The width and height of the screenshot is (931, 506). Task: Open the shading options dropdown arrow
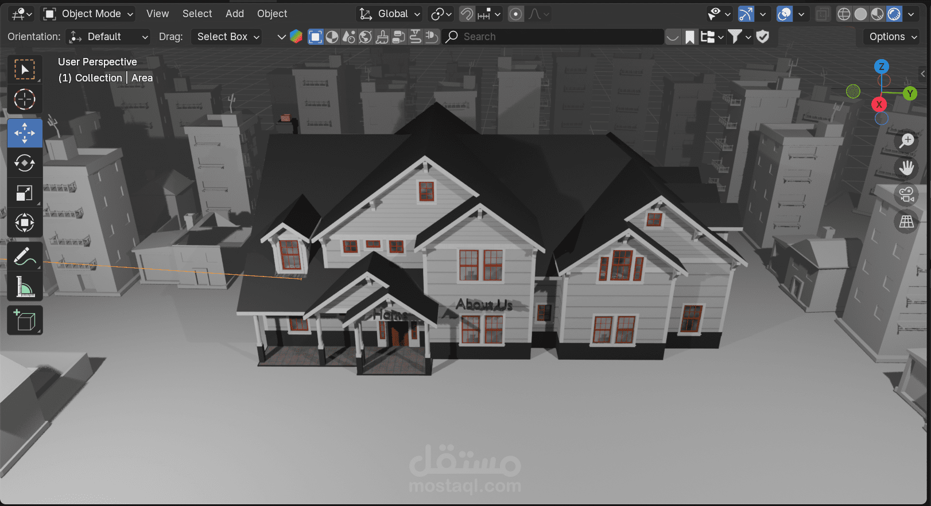(x=911, y=14)
